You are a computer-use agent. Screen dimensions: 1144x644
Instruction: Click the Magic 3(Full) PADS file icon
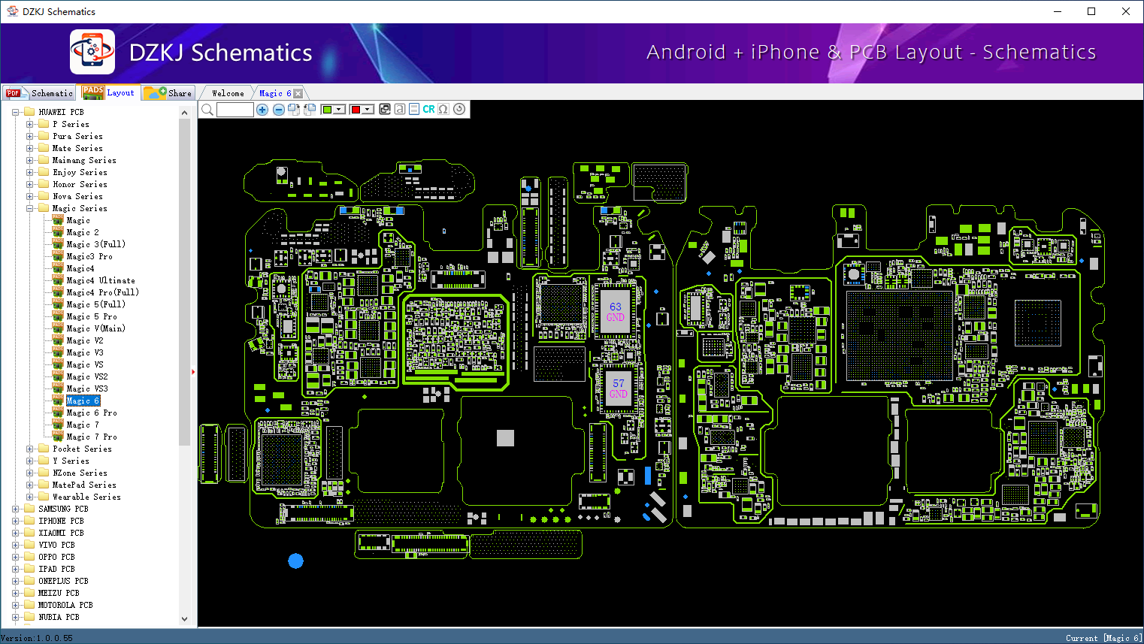[58, 244]
